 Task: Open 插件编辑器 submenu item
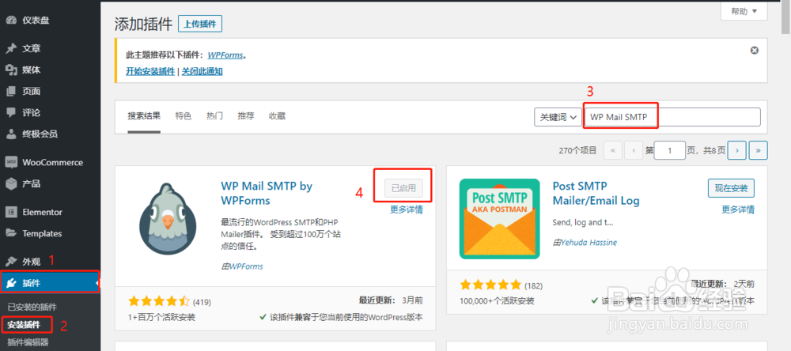tap(28, 342)
